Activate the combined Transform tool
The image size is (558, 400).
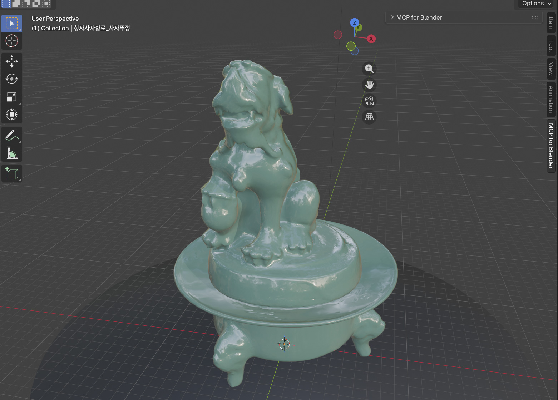[12, 115]
